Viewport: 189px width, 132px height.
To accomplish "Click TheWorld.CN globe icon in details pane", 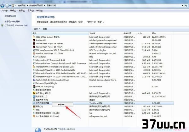I will click(x=38, y=130).
